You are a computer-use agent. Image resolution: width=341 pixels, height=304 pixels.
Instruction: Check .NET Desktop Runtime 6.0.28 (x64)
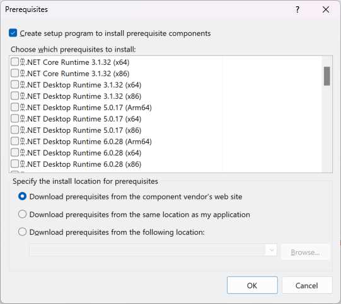point(14,152)
